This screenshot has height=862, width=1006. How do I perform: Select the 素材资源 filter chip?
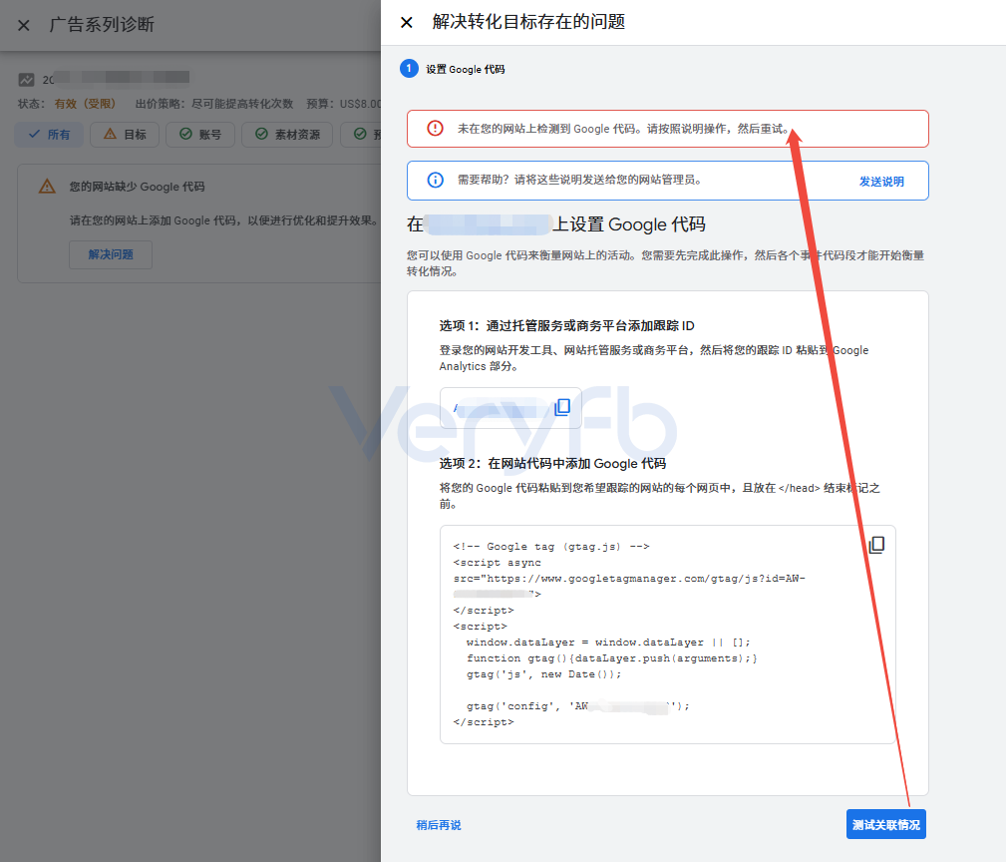pyautogui.click(x=287, y=134)
